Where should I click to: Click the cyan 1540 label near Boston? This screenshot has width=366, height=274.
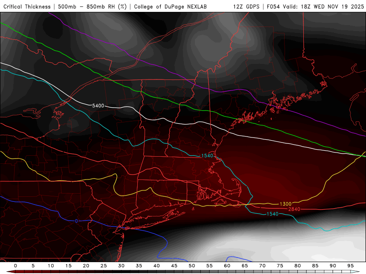[207, 156]
